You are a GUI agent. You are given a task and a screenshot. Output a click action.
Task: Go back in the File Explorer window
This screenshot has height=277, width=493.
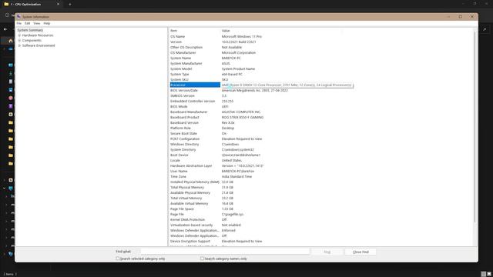click(x=5, y=29)
